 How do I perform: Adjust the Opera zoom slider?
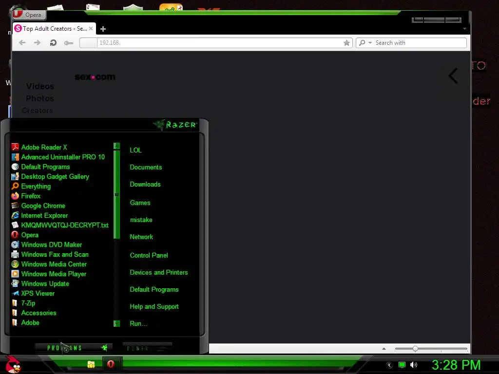(415, 349)
